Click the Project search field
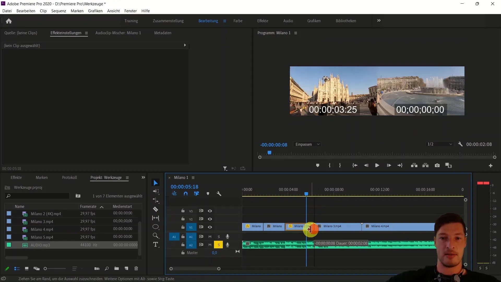This screenshot has width=501, height=282. [37, 196]
